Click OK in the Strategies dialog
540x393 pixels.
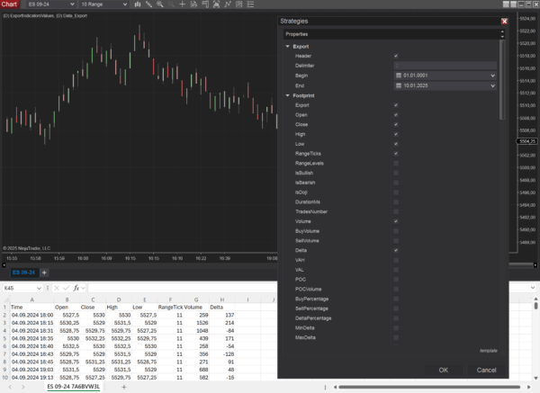point(443,370)
